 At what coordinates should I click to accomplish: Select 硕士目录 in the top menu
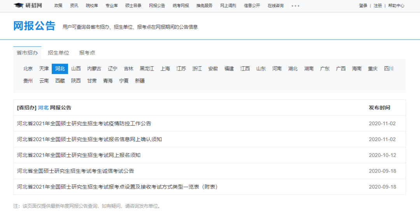coord(133,5)
